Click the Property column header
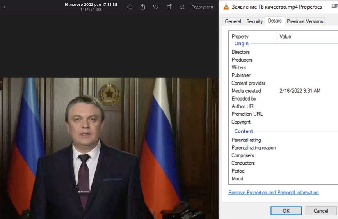This screenshot has height=219, width=338. tap(240, 37)
